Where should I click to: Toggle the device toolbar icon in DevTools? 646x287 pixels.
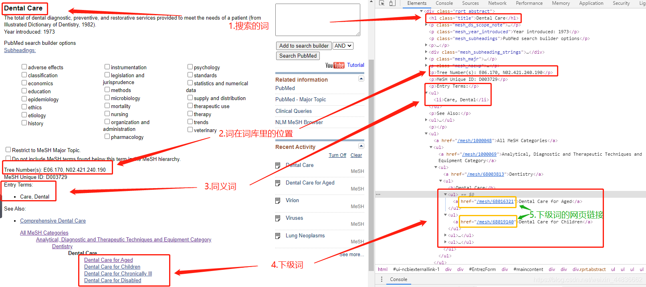point(392,3)
